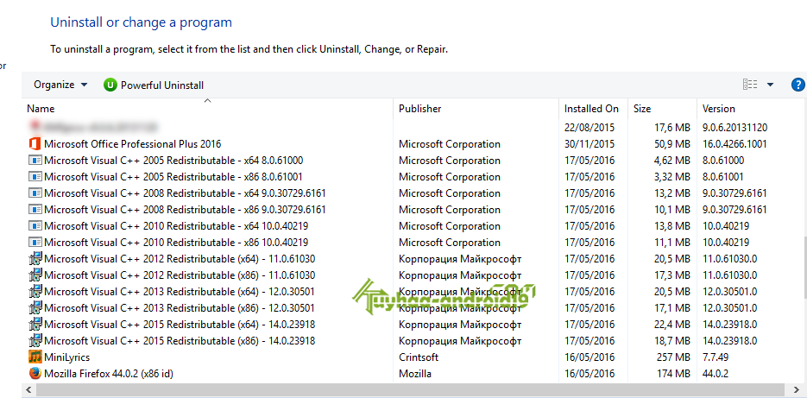The width and height of the screenshot is (807, 398).
Task: Click icon of Visual C++ 2005 x86 8.0.61001
Action: point(35,177)
